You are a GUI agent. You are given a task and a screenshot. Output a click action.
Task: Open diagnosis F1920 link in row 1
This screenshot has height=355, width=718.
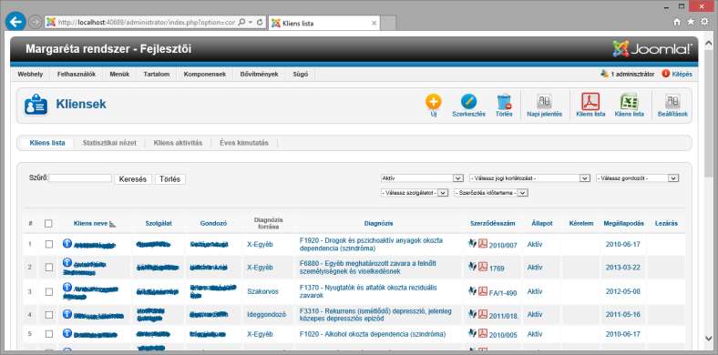[x=372, y=244]
